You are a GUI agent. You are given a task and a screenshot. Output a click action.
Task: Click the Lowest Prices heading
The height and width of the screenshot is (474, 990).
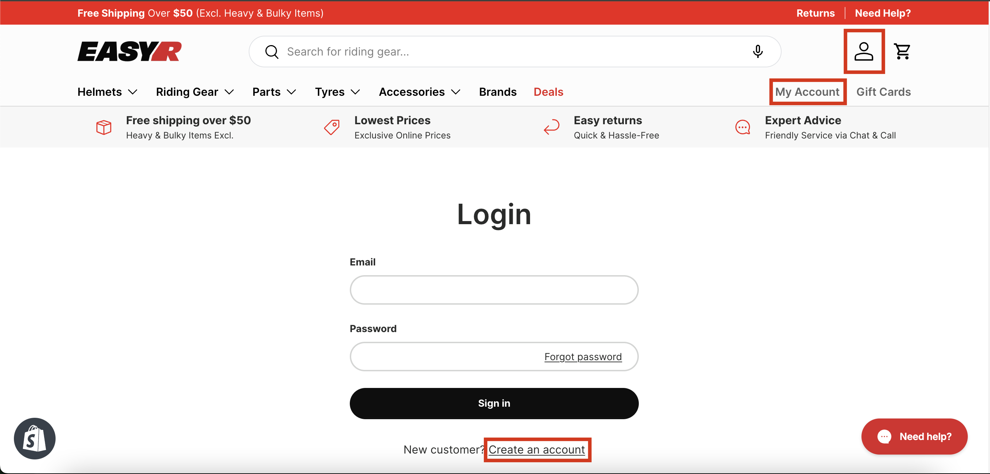coord(392,120)
